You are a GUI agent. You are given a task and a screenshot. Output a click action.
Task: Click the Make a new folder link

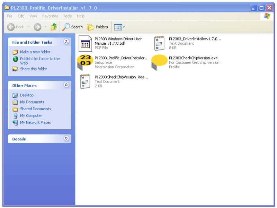click(35, 52)
